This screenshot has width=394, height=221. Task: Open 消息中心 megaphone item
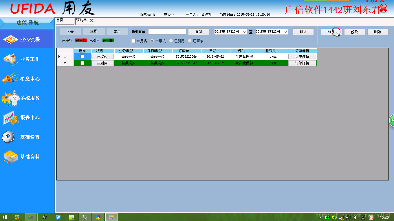(27, 79)
